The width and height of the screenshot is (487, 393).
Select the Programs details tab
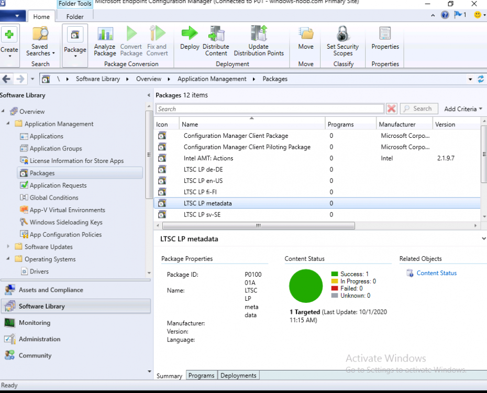point(201,376)
